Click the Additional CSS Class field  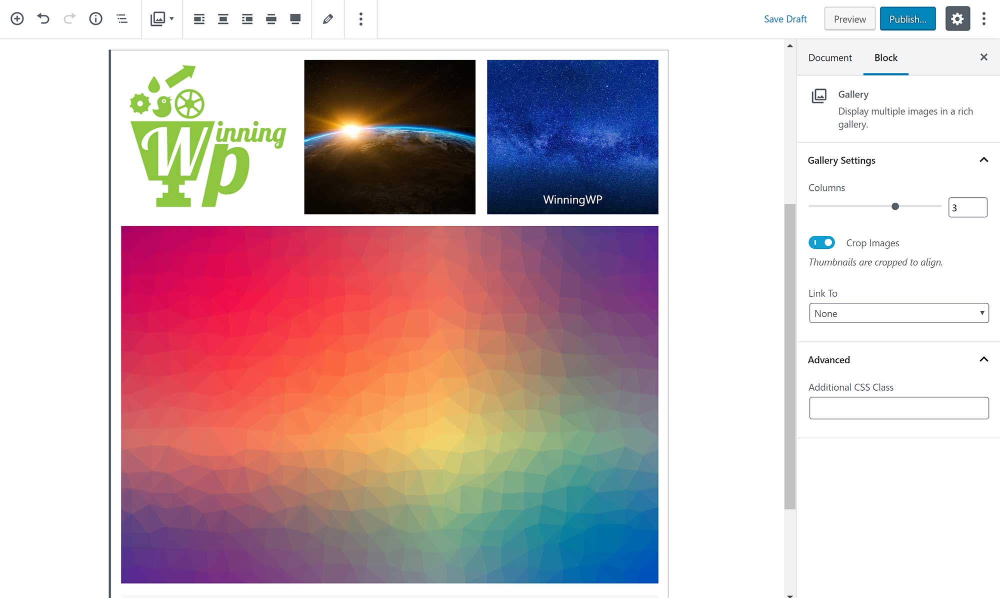898,408
